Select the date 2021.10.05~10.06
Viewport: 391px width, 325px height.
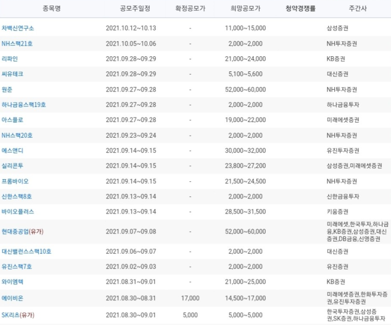pos(131,44)
